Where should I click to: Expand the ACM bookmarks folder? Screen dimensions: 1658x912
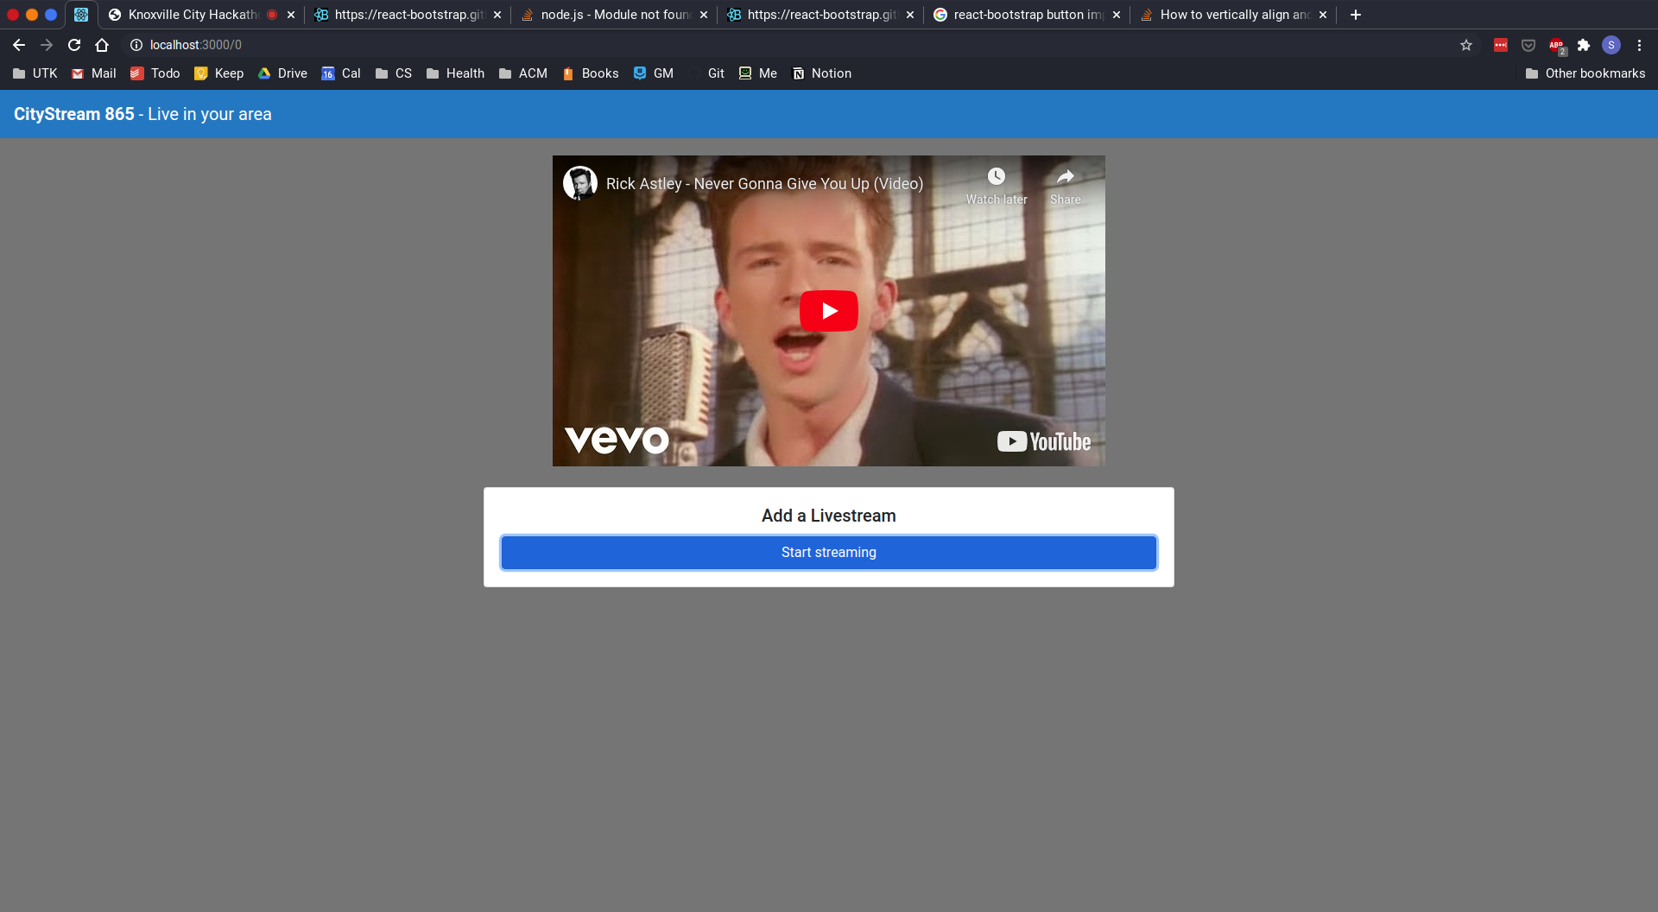(523, 73)
